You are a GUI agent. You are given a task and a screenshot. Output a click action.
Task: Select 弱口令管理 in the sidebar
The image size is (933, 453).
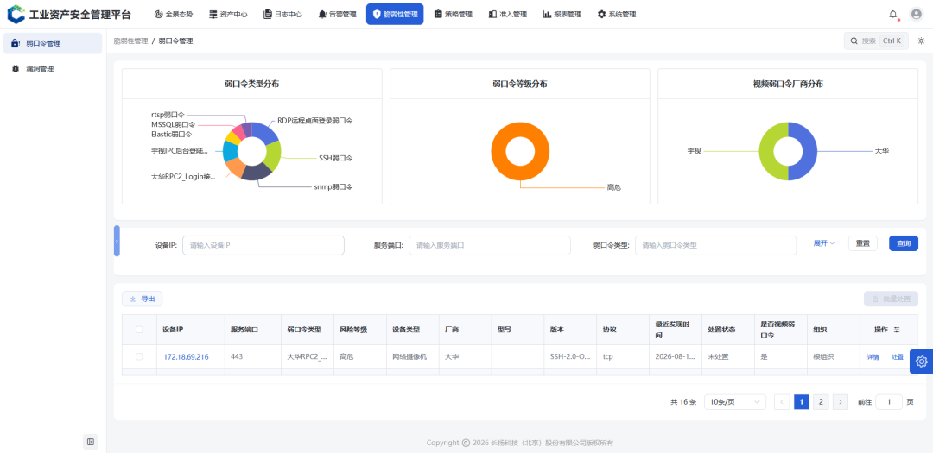(53, 43)
